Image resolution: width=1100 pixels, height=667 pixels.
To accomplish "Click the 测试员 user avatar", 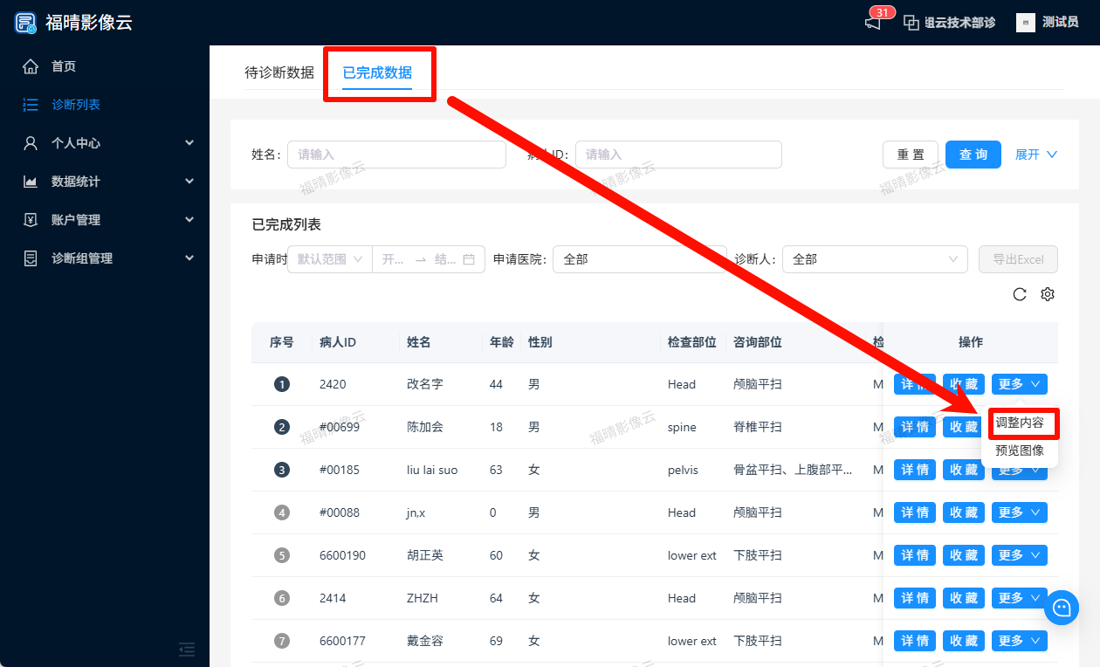I will [x=1026, y=23].
